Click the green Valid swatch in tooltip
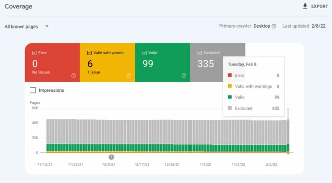The height and width of the screenshot is (183, 332). [230, 97]
